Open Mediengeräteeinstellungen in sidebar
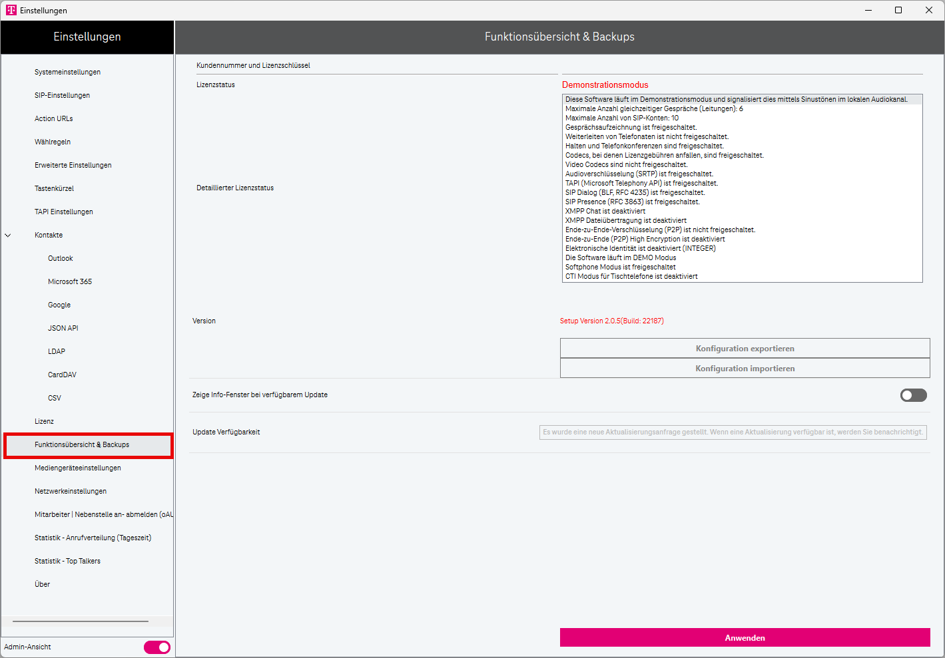Screen dimensions: 945x658 [x=78, y=468]
